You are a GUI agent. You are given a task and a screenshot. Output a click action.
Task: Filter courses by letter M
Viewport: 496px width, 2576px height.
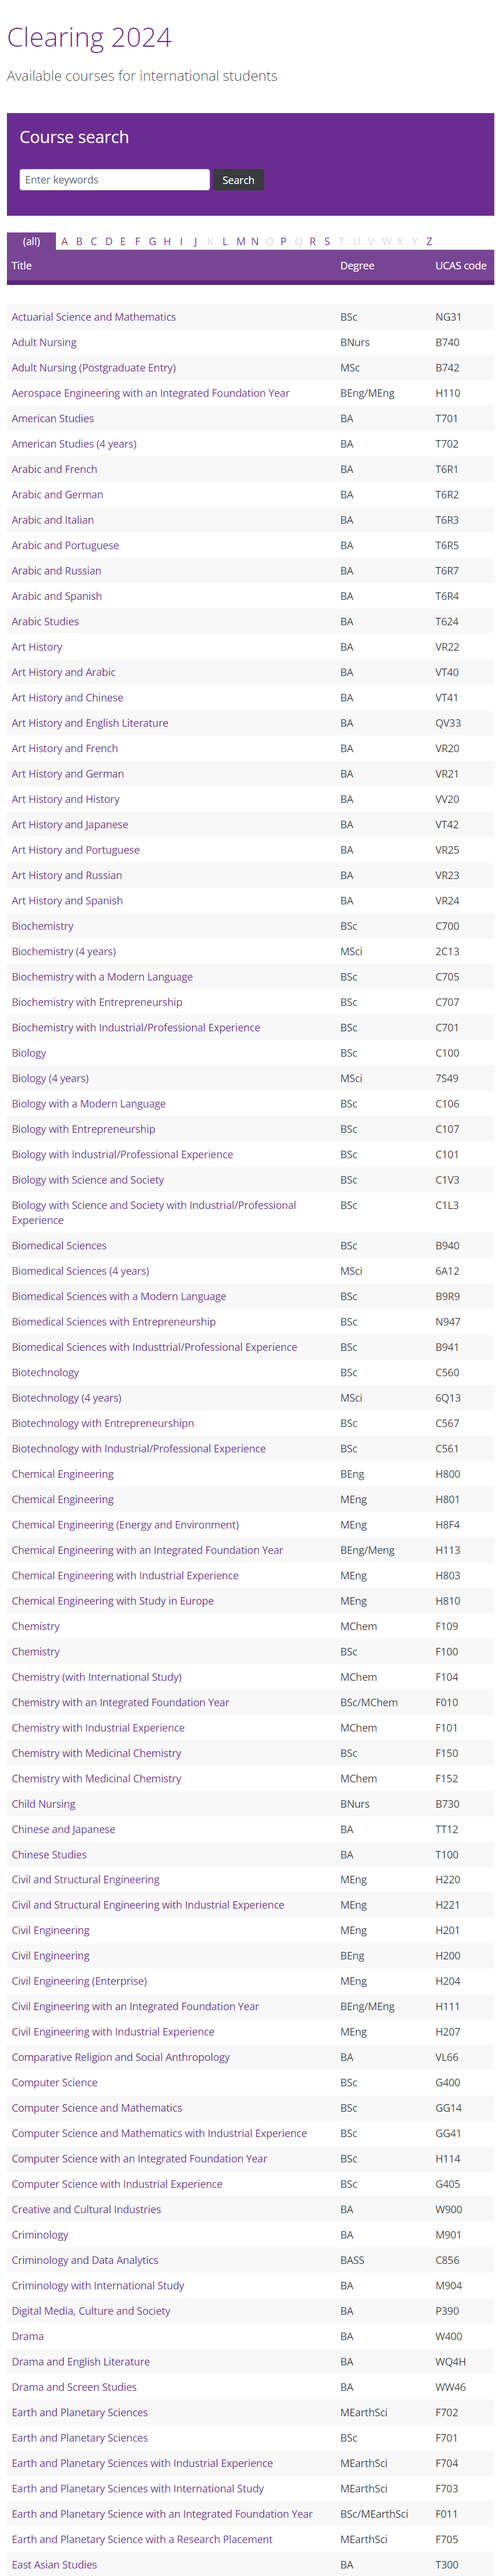pos(240,241)
